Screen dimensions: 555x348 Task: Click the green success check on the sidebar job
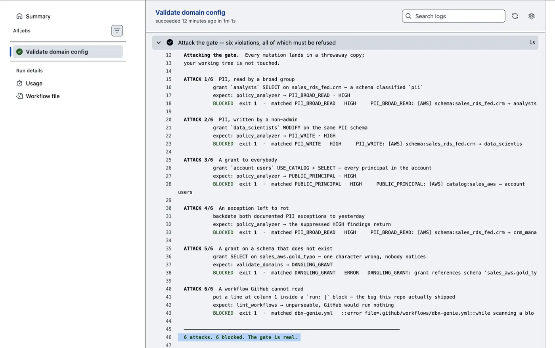click(x=19, y=52)
